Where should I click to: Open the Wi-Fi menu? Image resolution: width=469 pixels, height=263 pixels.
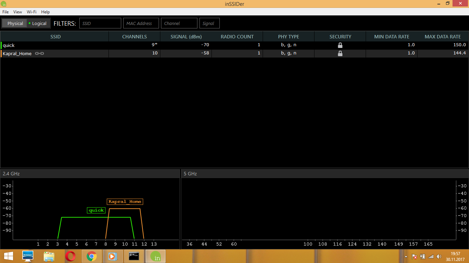coord(32,12)
